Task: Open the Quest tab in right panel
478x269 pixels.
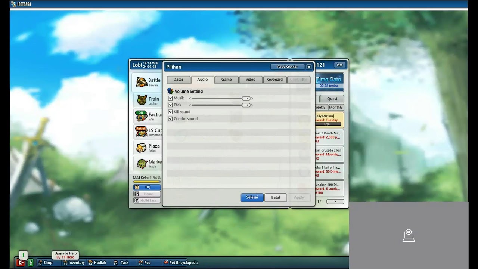Action: tap(332, 99)
